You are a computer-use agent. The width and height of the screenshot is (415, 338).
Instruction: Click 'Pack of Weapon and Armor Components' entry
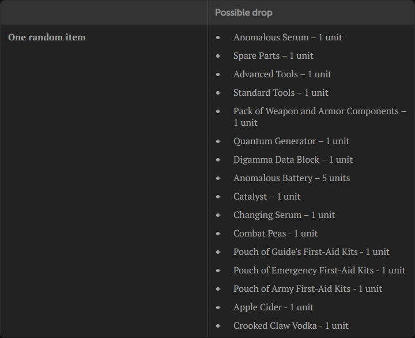click(x=319, y=111)
